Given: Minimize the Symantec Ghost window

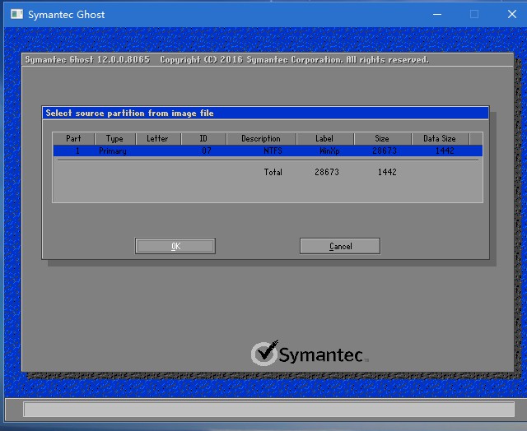Looking at the screenshot, I should (x=436, y=14).
